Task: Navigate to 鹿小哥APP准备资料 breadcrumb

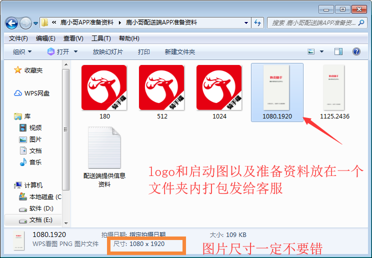Action: click(x=87, y=22)
